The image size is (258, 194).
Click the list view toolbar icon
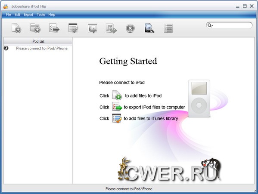tap(168, 28)
